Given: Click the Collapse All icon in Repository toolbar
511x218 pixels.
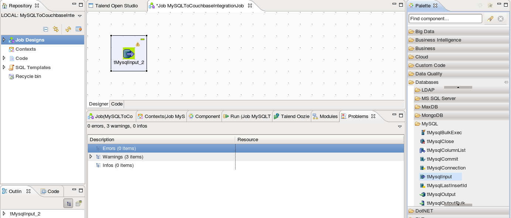Looking at the screenshot, I should point(45,29).
